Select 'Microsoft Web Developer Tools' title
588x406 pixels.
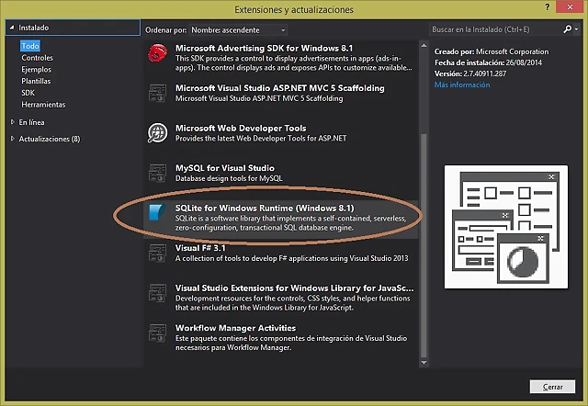tap(241, 129)
